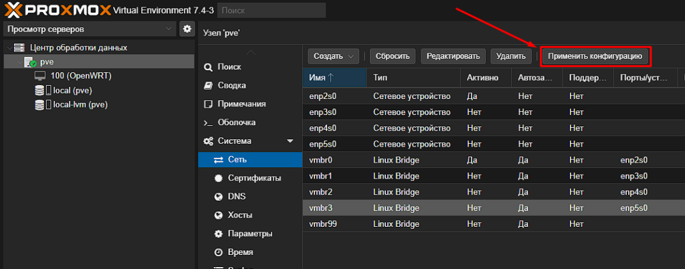
Task: Click the Редактировать button
Action: pyautogui.click(x=453, y=56)
